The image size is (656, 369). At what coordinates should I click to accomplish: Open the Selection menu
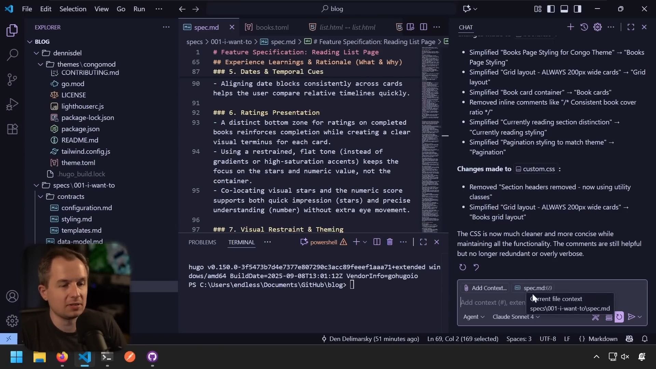point(73,9)
